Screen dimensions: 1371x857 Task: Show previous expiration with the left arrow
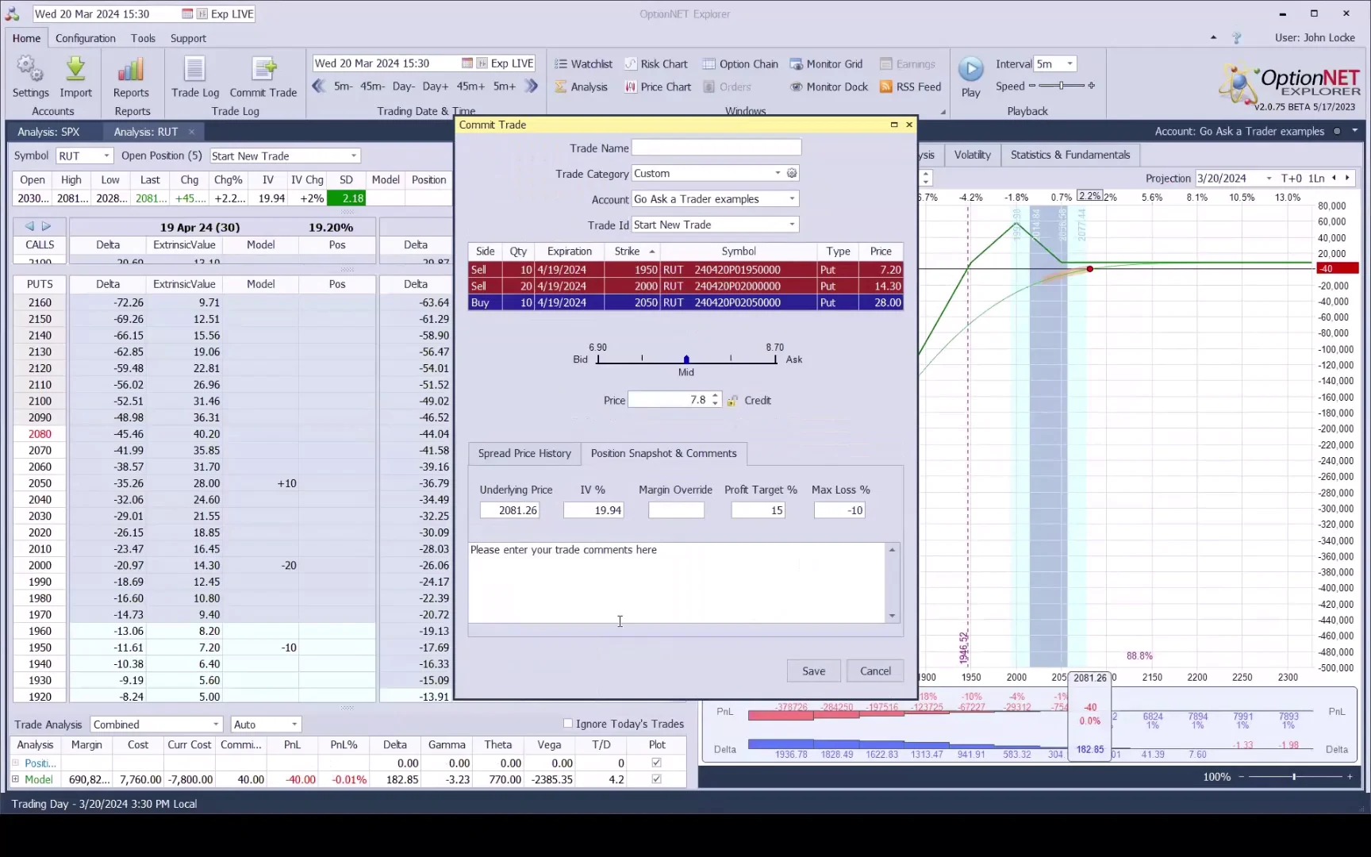tap(29, 226)
